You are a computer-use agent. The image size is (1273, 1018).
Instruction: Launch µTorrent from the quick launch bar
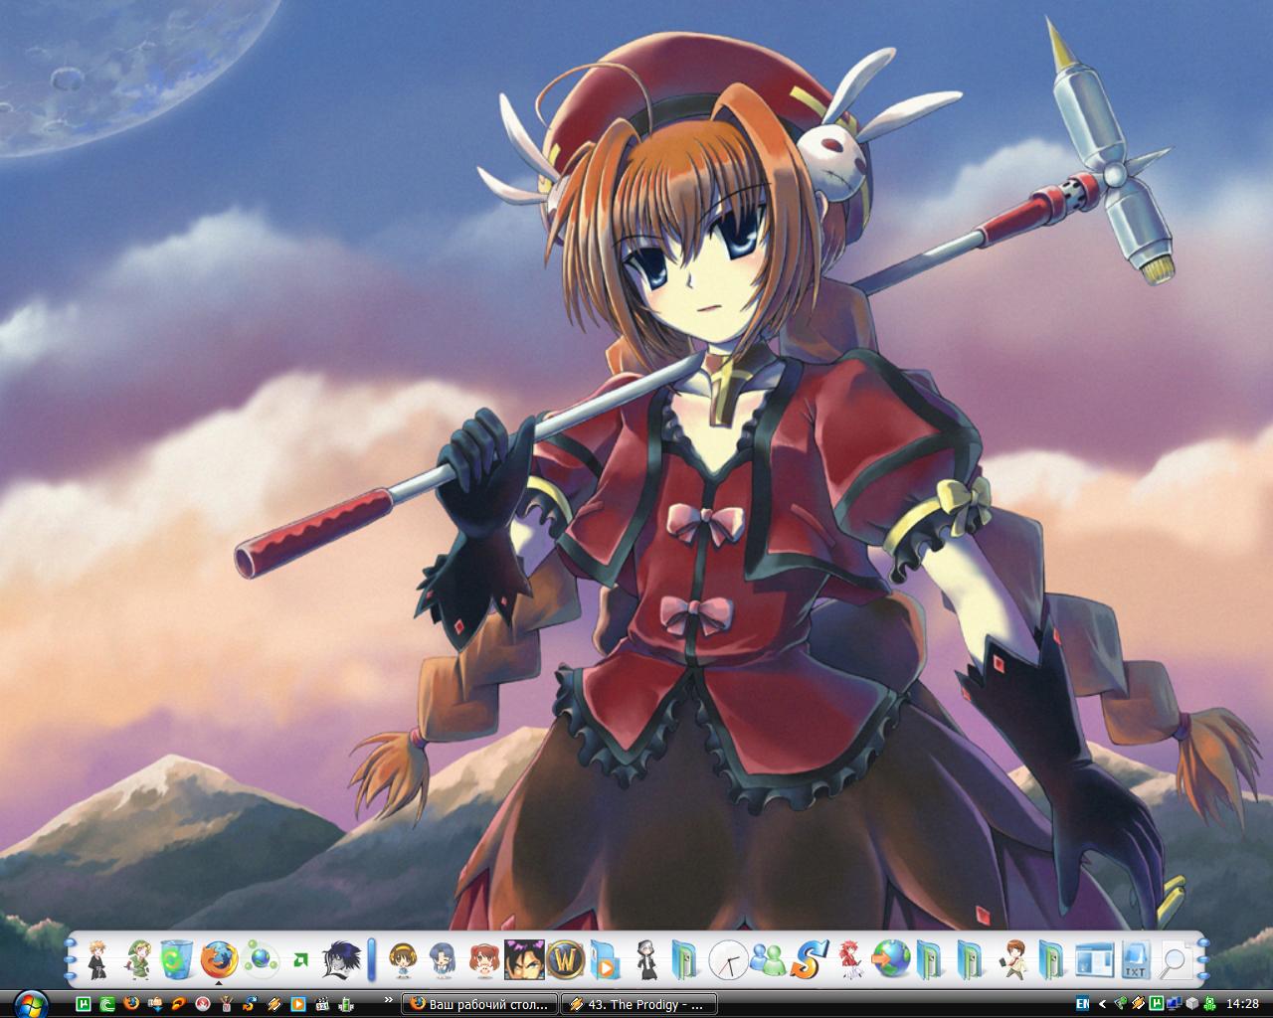click(84, 1004)
